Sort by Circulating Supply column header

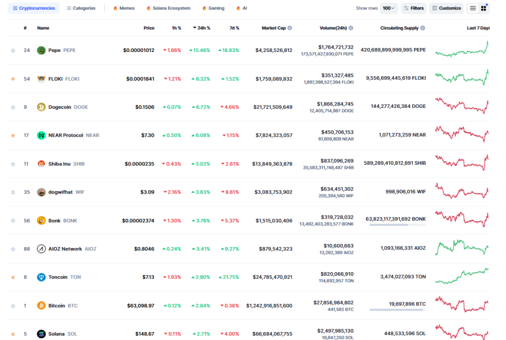[399, 28]
